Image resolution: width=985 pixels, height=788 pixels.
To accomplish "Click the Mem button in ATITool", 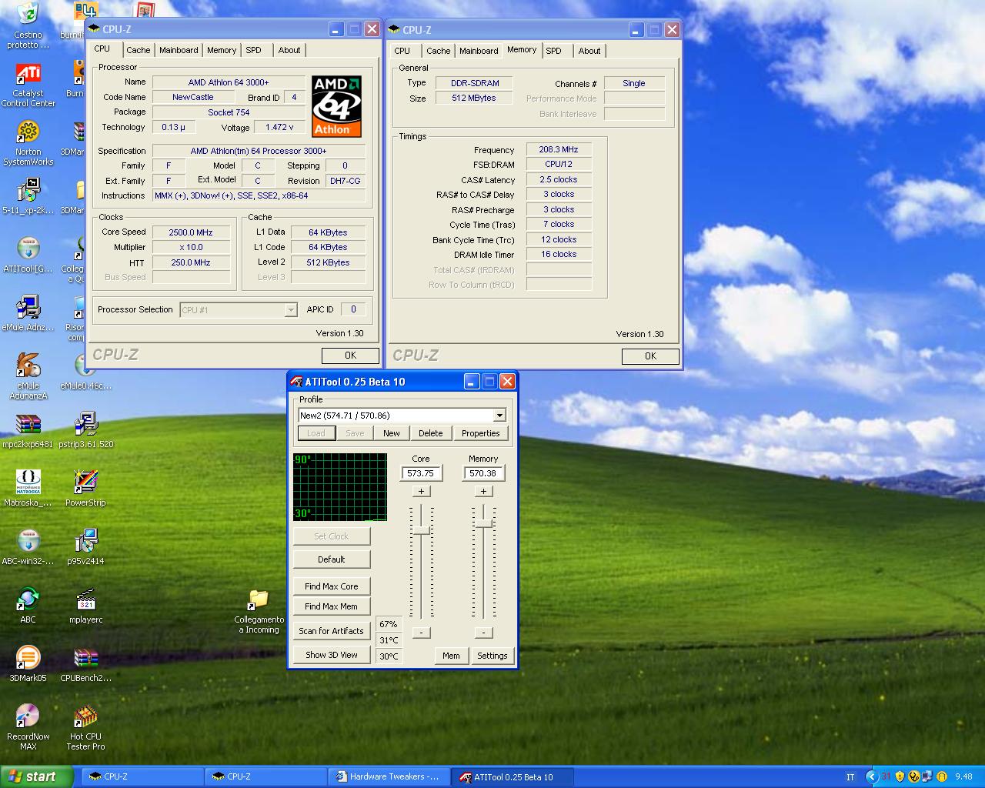I will pos(452,656).
